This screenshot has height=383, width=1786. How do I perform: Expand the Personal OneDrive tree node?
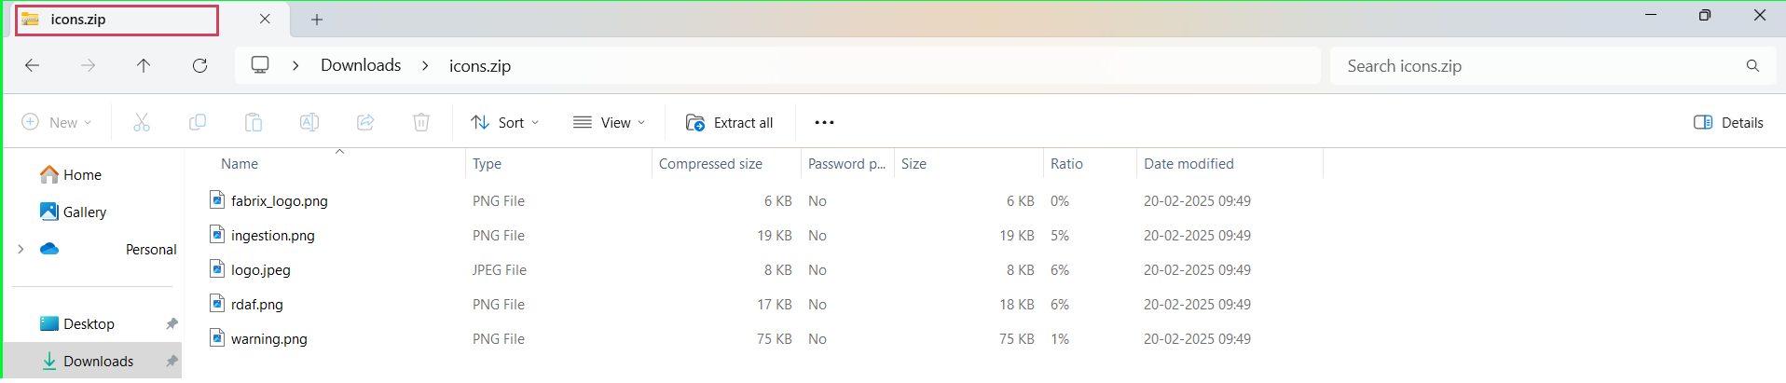(21, 249)
